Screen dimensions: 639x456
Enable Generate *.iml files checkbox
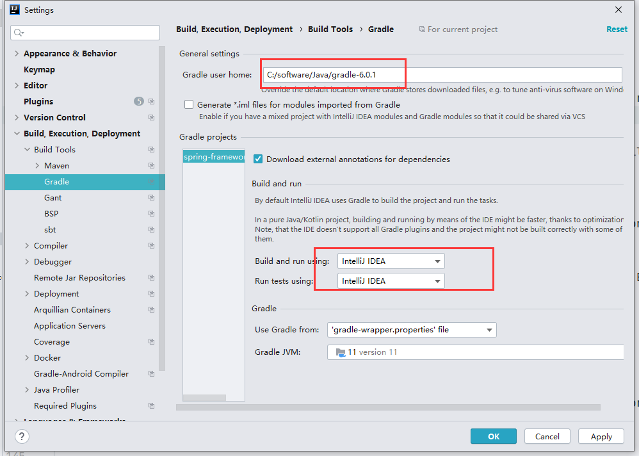pos(189,105)
